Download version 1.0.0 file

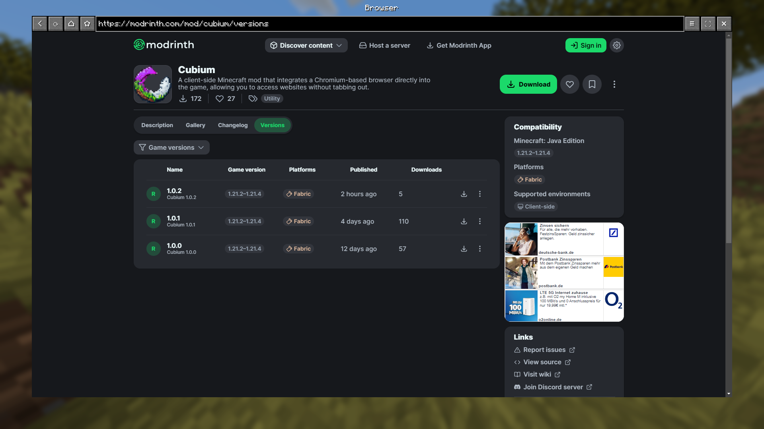464,249
